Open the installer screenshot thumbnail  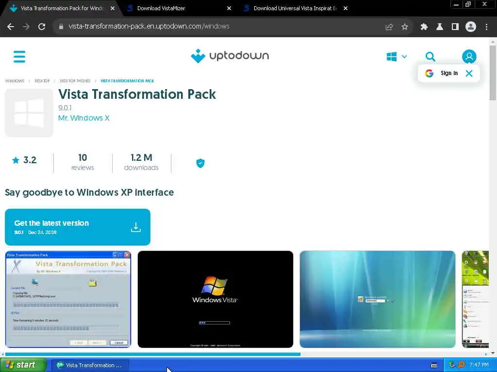point(68,299)
